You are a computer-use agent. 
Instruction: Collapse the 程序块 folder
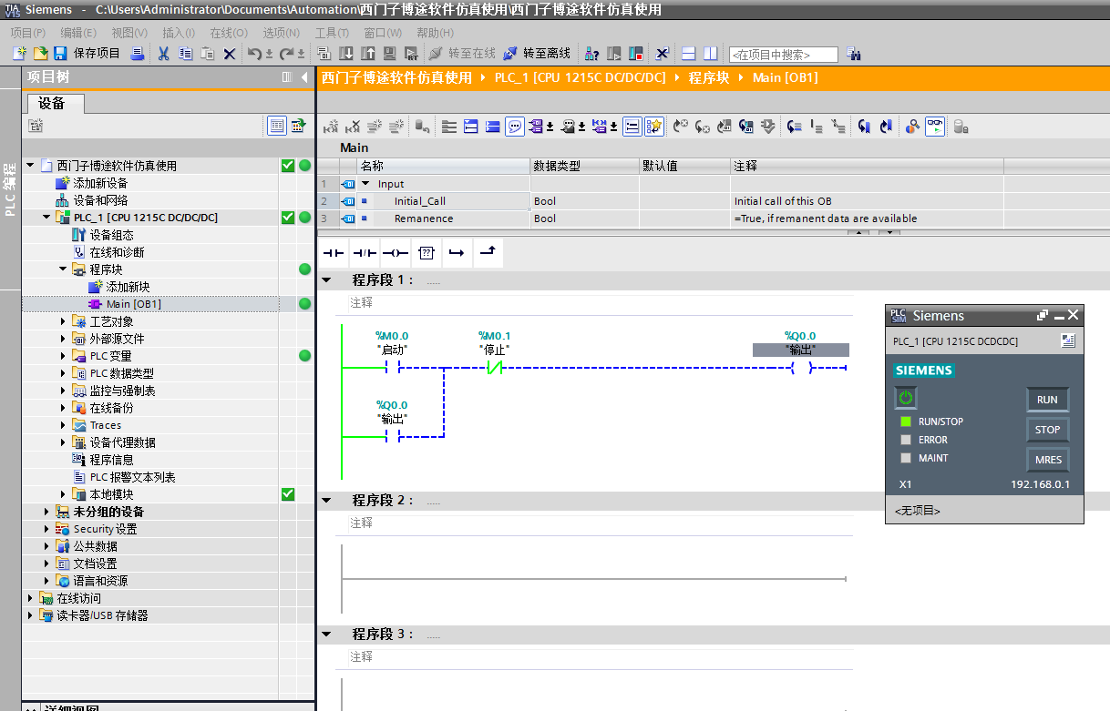63,269
